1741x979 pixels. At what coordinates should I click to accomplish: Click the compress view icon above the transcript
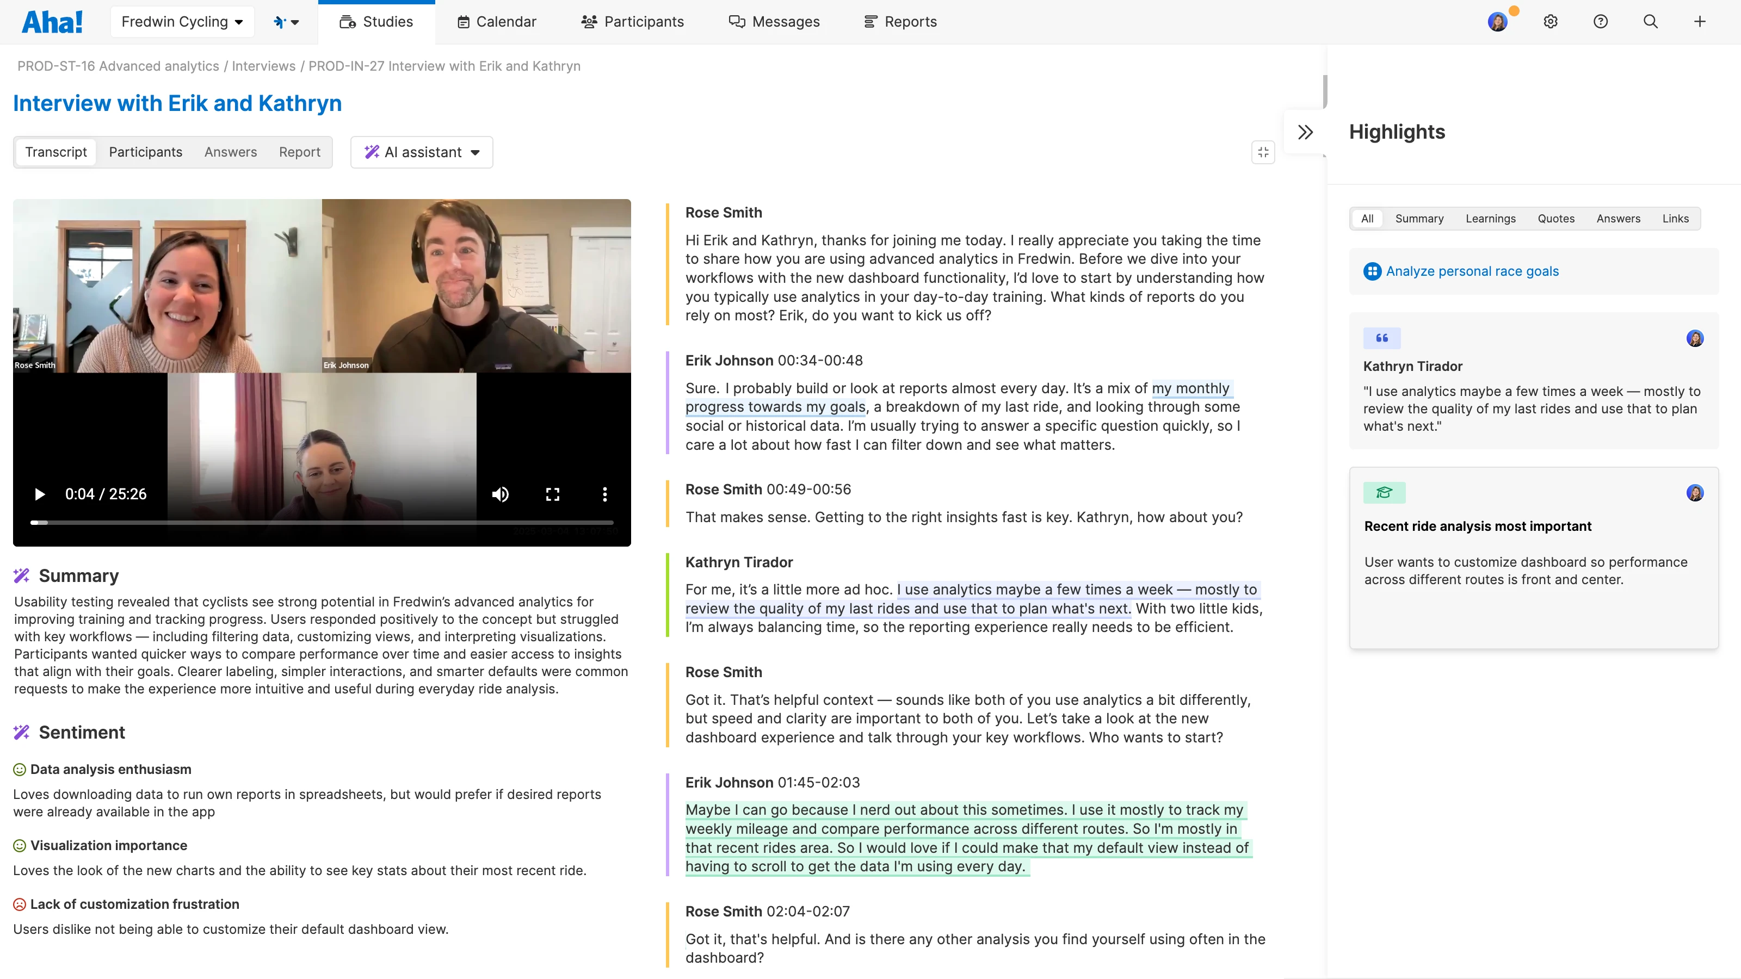1263,152
